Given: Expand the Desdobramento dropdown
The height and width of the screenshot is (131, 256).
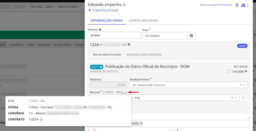Looking at the screenshot, I should [x=244, y=85].
